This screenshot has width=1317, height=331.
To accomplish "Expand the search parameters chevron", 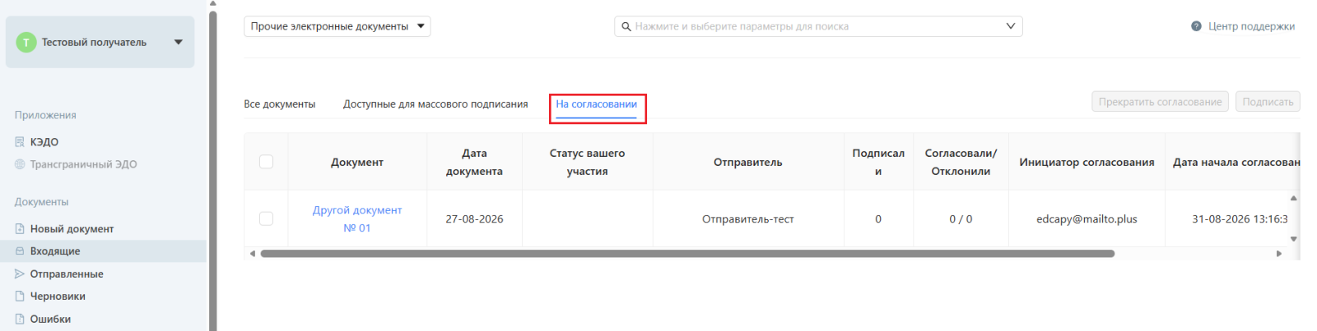I will (1011, 26).
